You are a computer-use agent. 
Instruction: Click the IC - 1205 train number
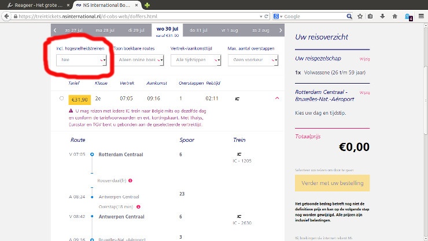[242, 161]
